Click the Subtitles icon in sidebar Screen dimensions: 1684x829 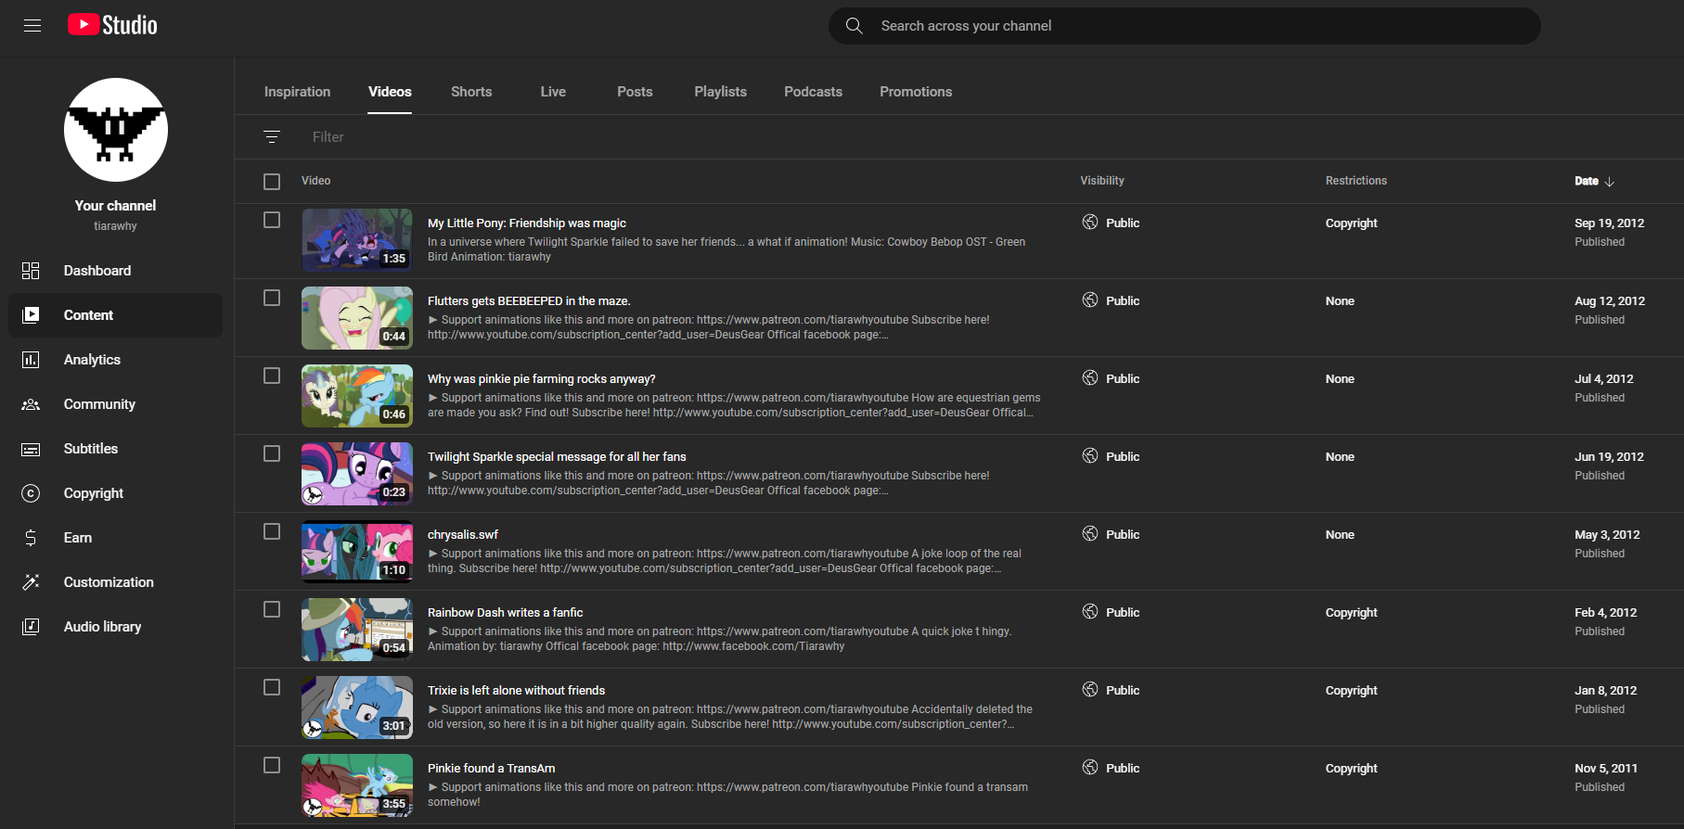click(x=31, y=449)
